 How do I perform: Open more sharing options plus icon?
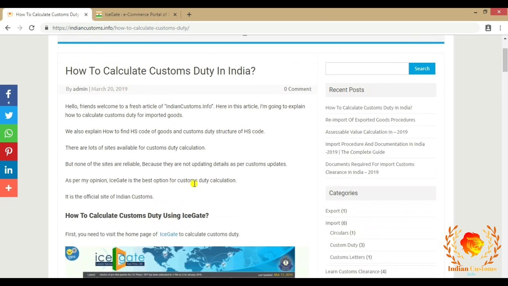click(x=9, y=188)
